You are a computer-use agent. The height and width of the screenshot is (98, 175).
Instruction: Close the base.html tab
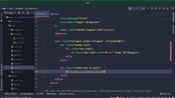pyautogui.click(x=48, y=14)
